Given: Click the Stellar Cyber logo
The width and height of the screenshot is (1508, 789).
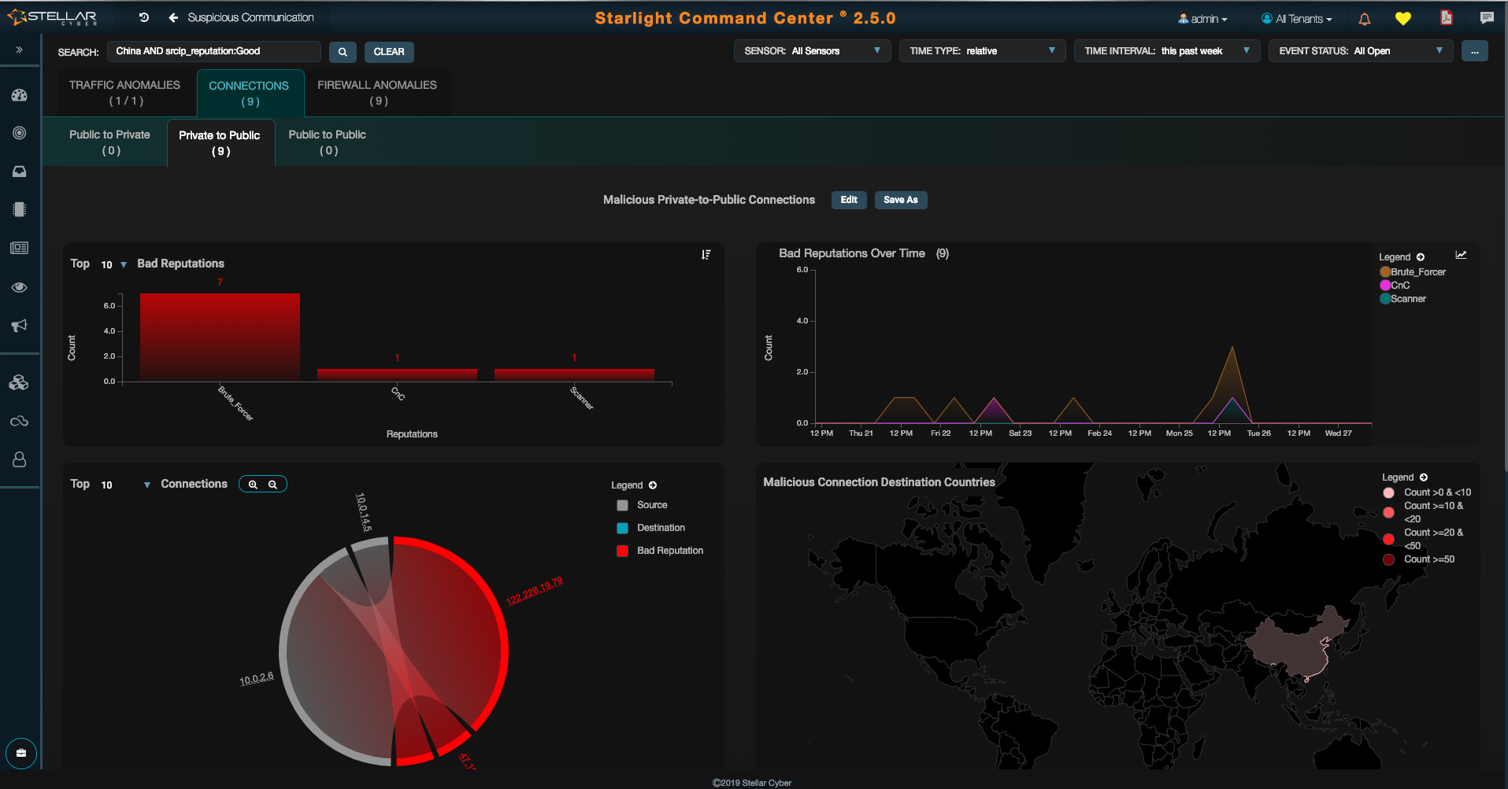Looking at the screenshot, I should point(52,17).
